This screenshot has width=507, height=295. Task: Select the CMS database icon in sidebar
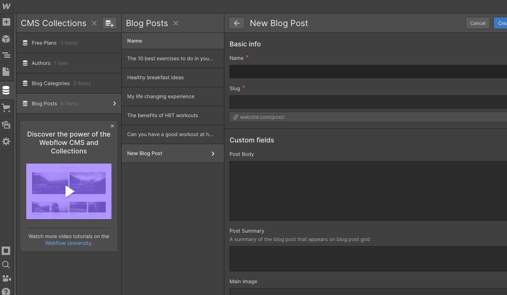click(x=6, y=90)
